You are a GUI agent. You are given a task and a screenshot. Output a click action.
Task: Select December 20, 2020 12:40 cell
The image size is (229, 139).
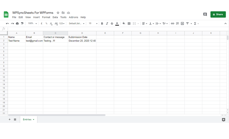pos(82,41)
